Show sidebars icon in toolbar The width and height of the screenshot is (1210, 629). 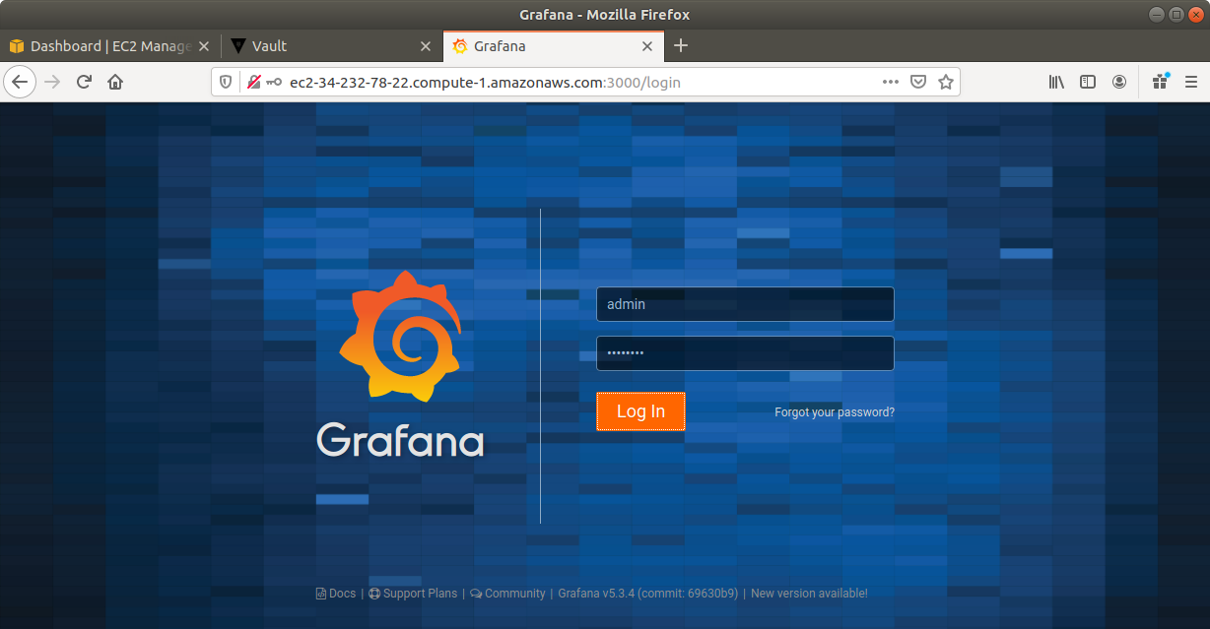tap(1088, 82)
